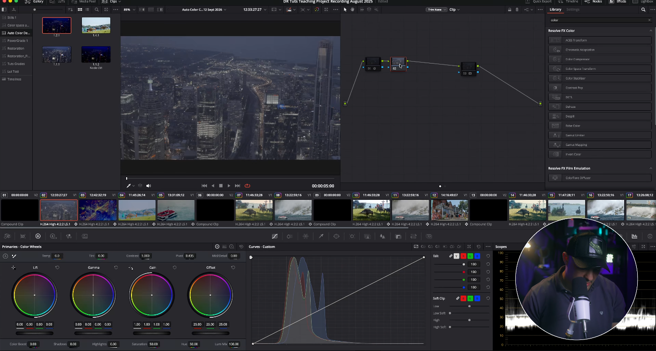
Task: Adjust the Gain master wheel slider
Action: [x=152, y=333]
